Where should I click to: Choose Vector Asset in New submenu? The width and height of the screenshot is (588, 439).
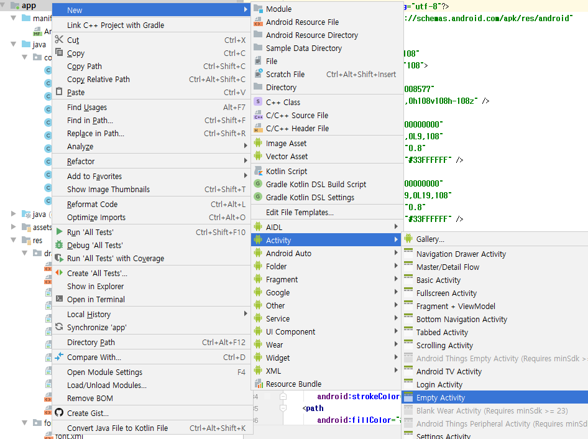click(326, 156)
